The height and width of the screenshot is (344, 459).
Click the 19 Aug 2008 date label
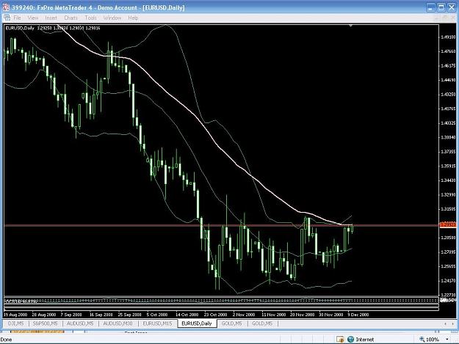point(15,315)
